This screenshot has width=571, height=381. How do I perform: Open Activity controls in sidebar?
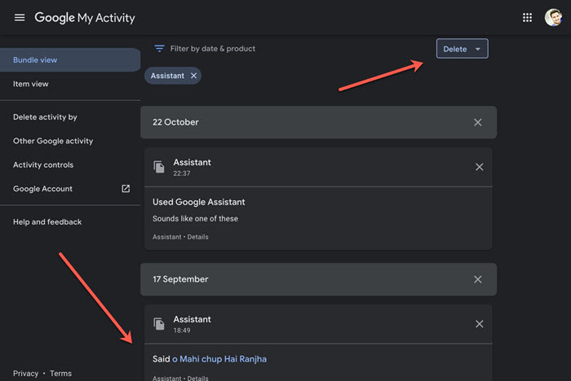tap(43, 165)
